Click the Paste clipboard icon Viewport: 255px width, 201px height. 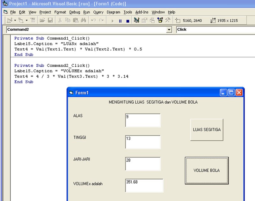tap(76, 20)
